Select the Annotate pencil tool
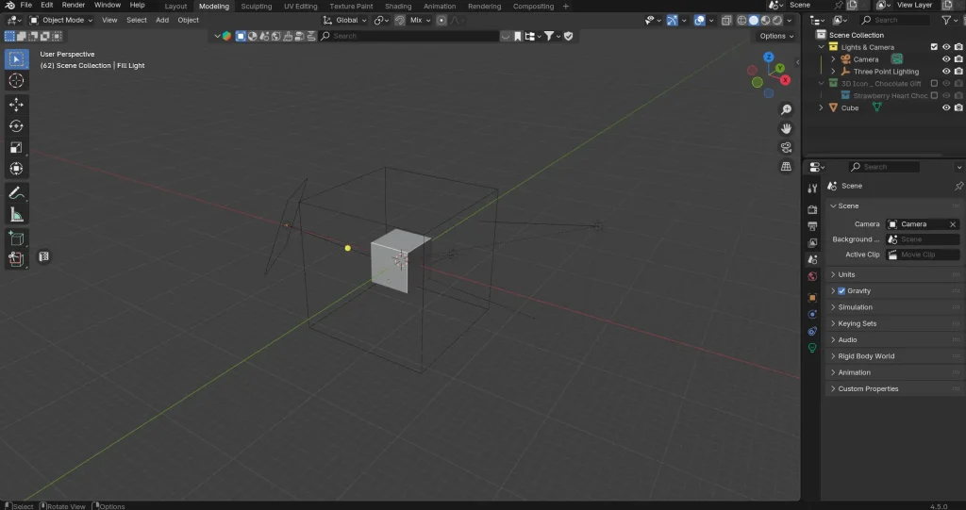This screenshot has height=510, width=966. click(x=16, y=193)
